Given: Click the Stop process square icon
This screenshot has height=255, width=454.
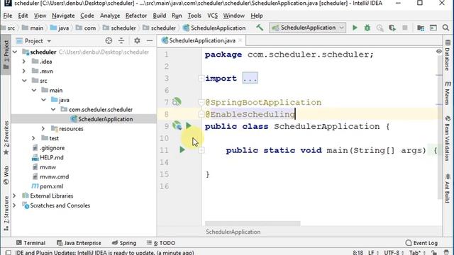Looking at the screenshot, I should point(405,28).
